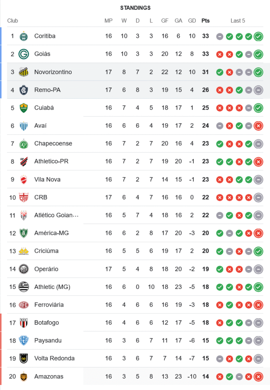The width and height of the screenshot is (270, 390).
Task: Click the Criciúma team crest
Action: [24, 251]
